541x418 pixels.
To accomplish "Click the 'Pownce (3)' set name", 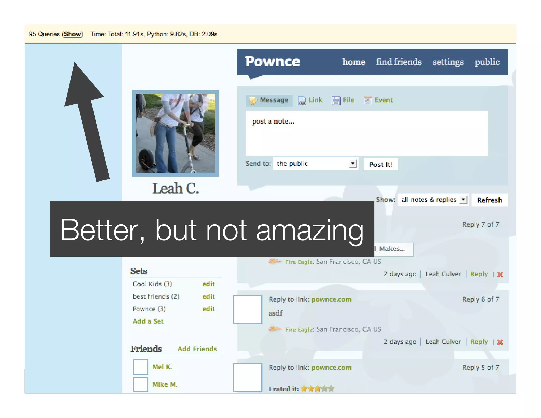I will [149, 309].
